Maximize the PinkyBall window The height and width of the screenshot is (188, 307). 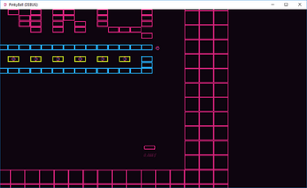tap(286, 4)
